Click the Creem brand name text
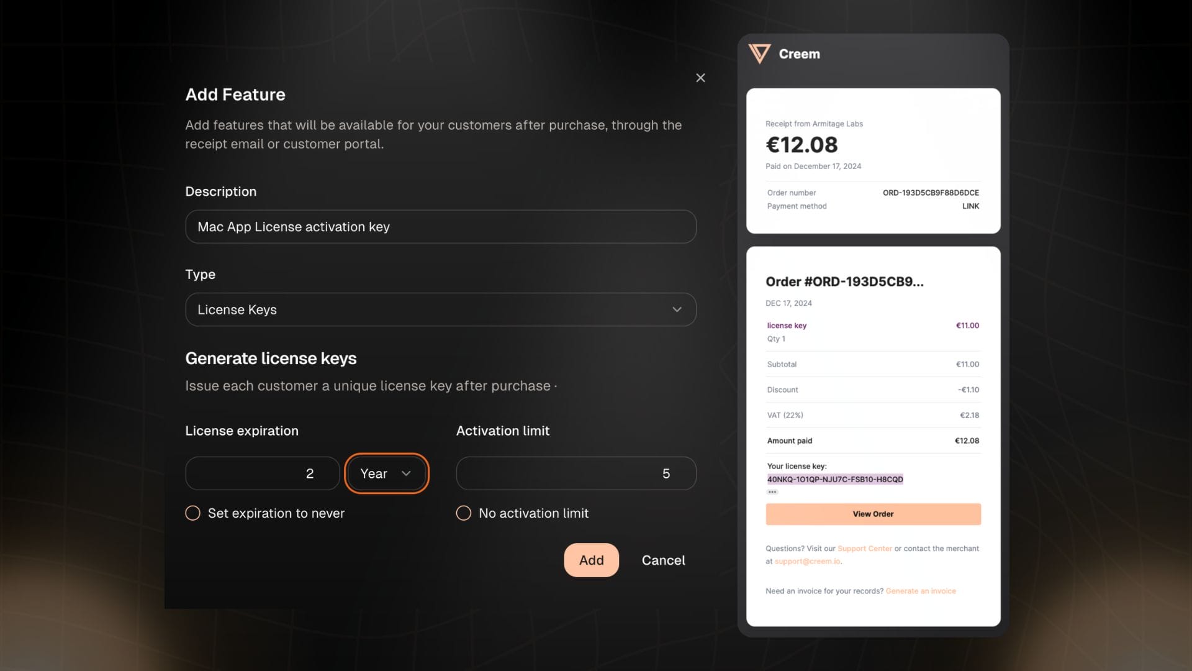This screenshot has height=671, width=1192. [x=799, y=54]
